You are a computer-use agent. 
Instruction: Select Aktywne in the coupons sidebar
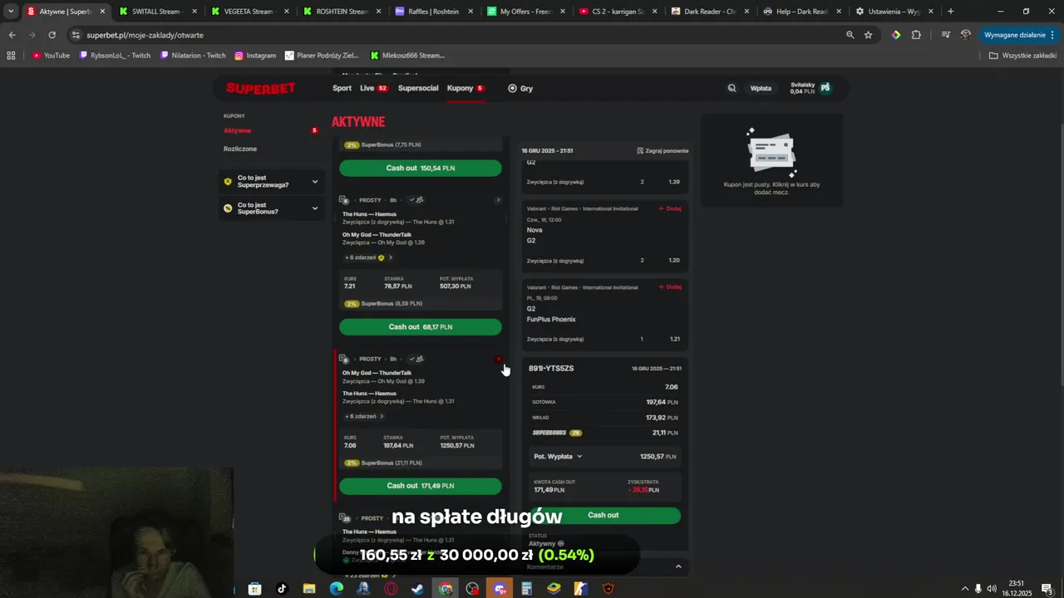tap(237, 130)
